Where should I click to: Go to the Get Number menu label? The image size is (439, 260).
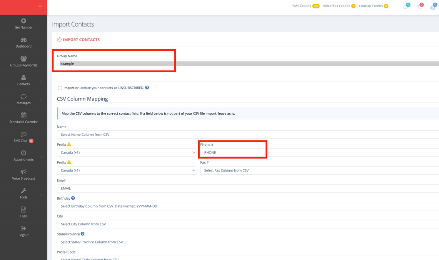coord(23,27)
